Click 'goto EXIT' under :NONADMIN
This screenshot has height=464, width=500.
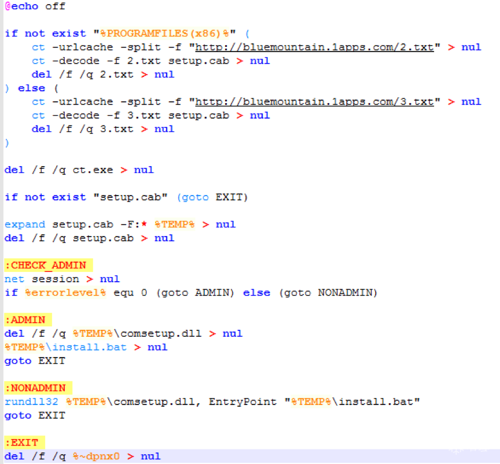click(x=35, y=415)
